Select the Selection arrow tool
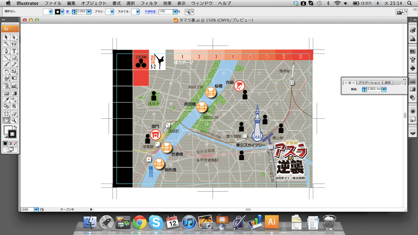This screenshot has width=418, height=235. pyautogui.click(x=7, y=37)
